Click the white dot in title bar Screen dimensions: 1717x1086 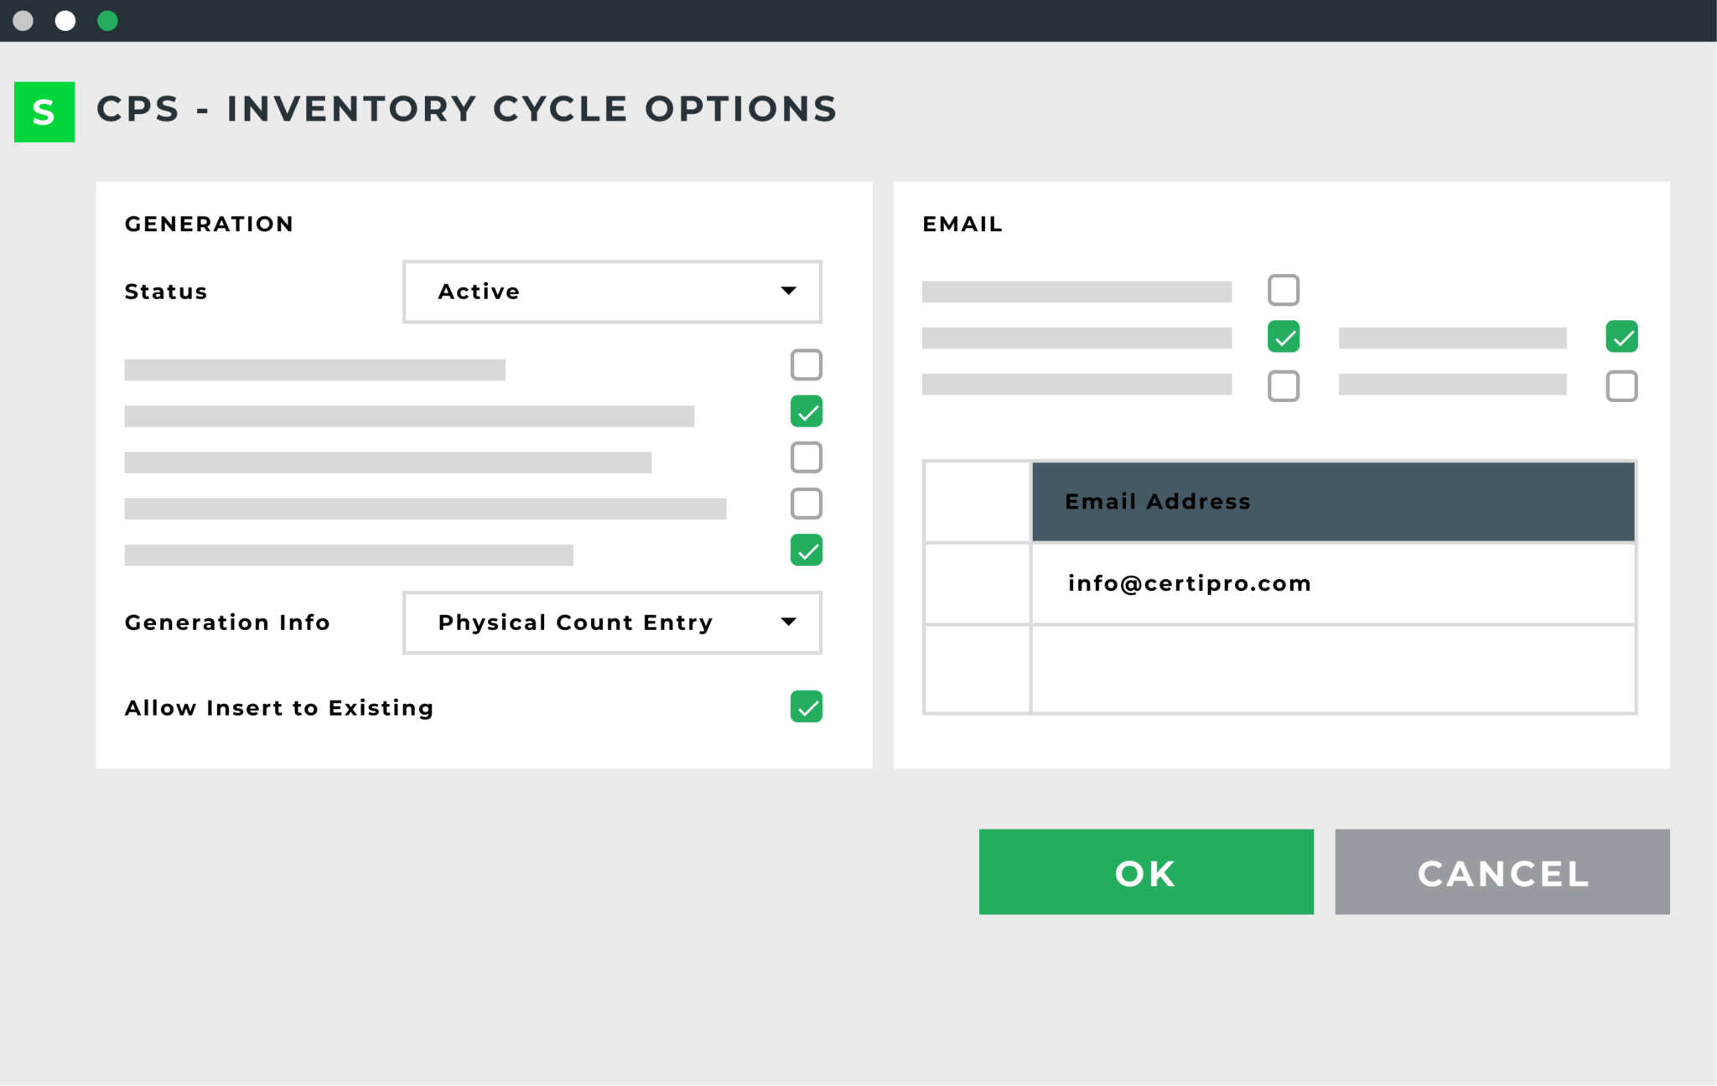[x=65, y=21]
